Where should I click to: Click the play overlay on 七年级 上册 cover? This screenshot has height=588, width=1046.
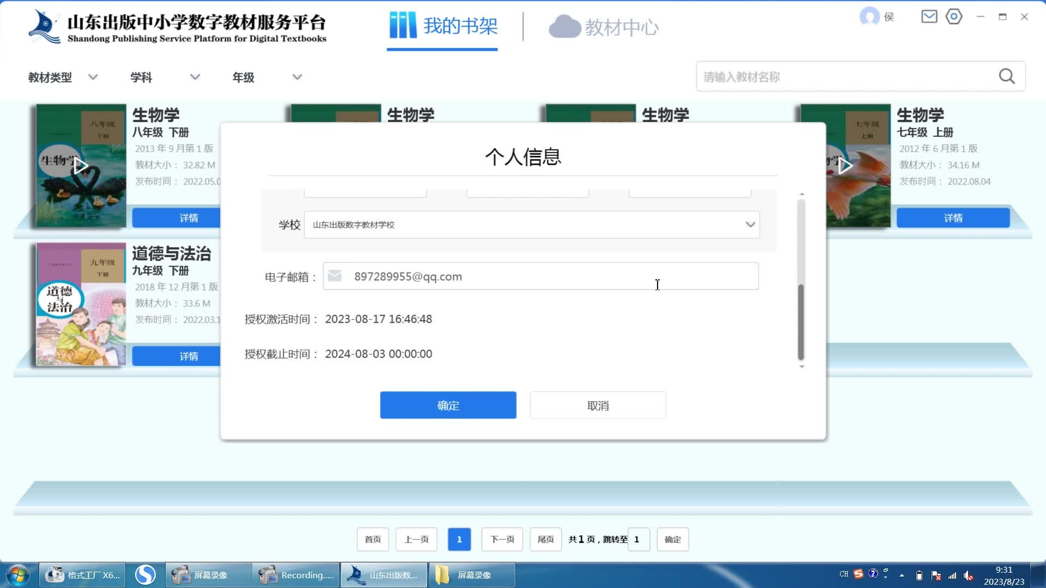845,165
